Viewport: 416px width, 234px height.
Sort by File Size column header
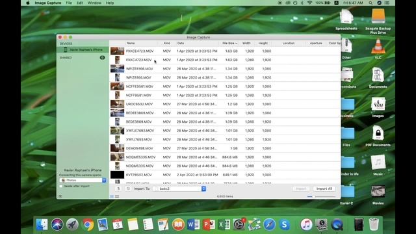(229, 44)
